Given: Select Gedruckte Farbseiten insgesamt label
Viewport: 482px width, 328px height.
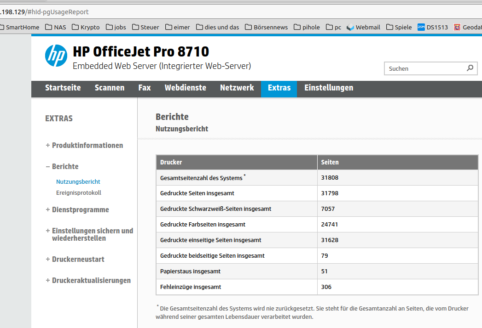Looking at the screenshot, I should [203, 225].
